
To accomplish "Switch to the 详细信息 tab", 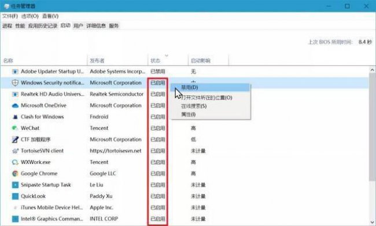I will click(96, 25).
